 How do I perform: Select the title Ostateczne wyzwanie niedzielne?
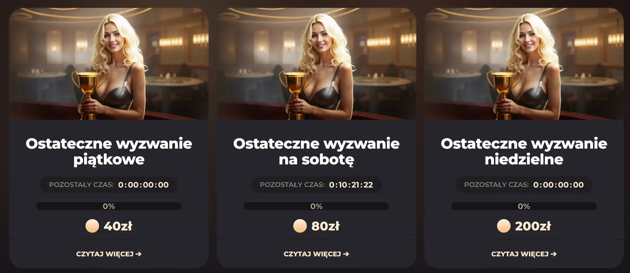pos(524,151)
